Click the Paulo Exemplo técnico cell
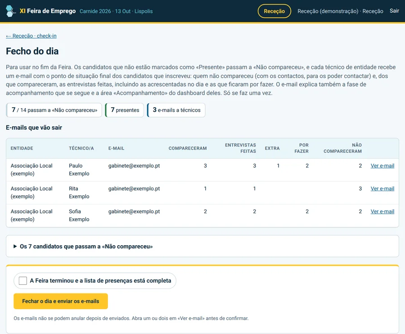405x334 pixels. [x=79, y=169]
